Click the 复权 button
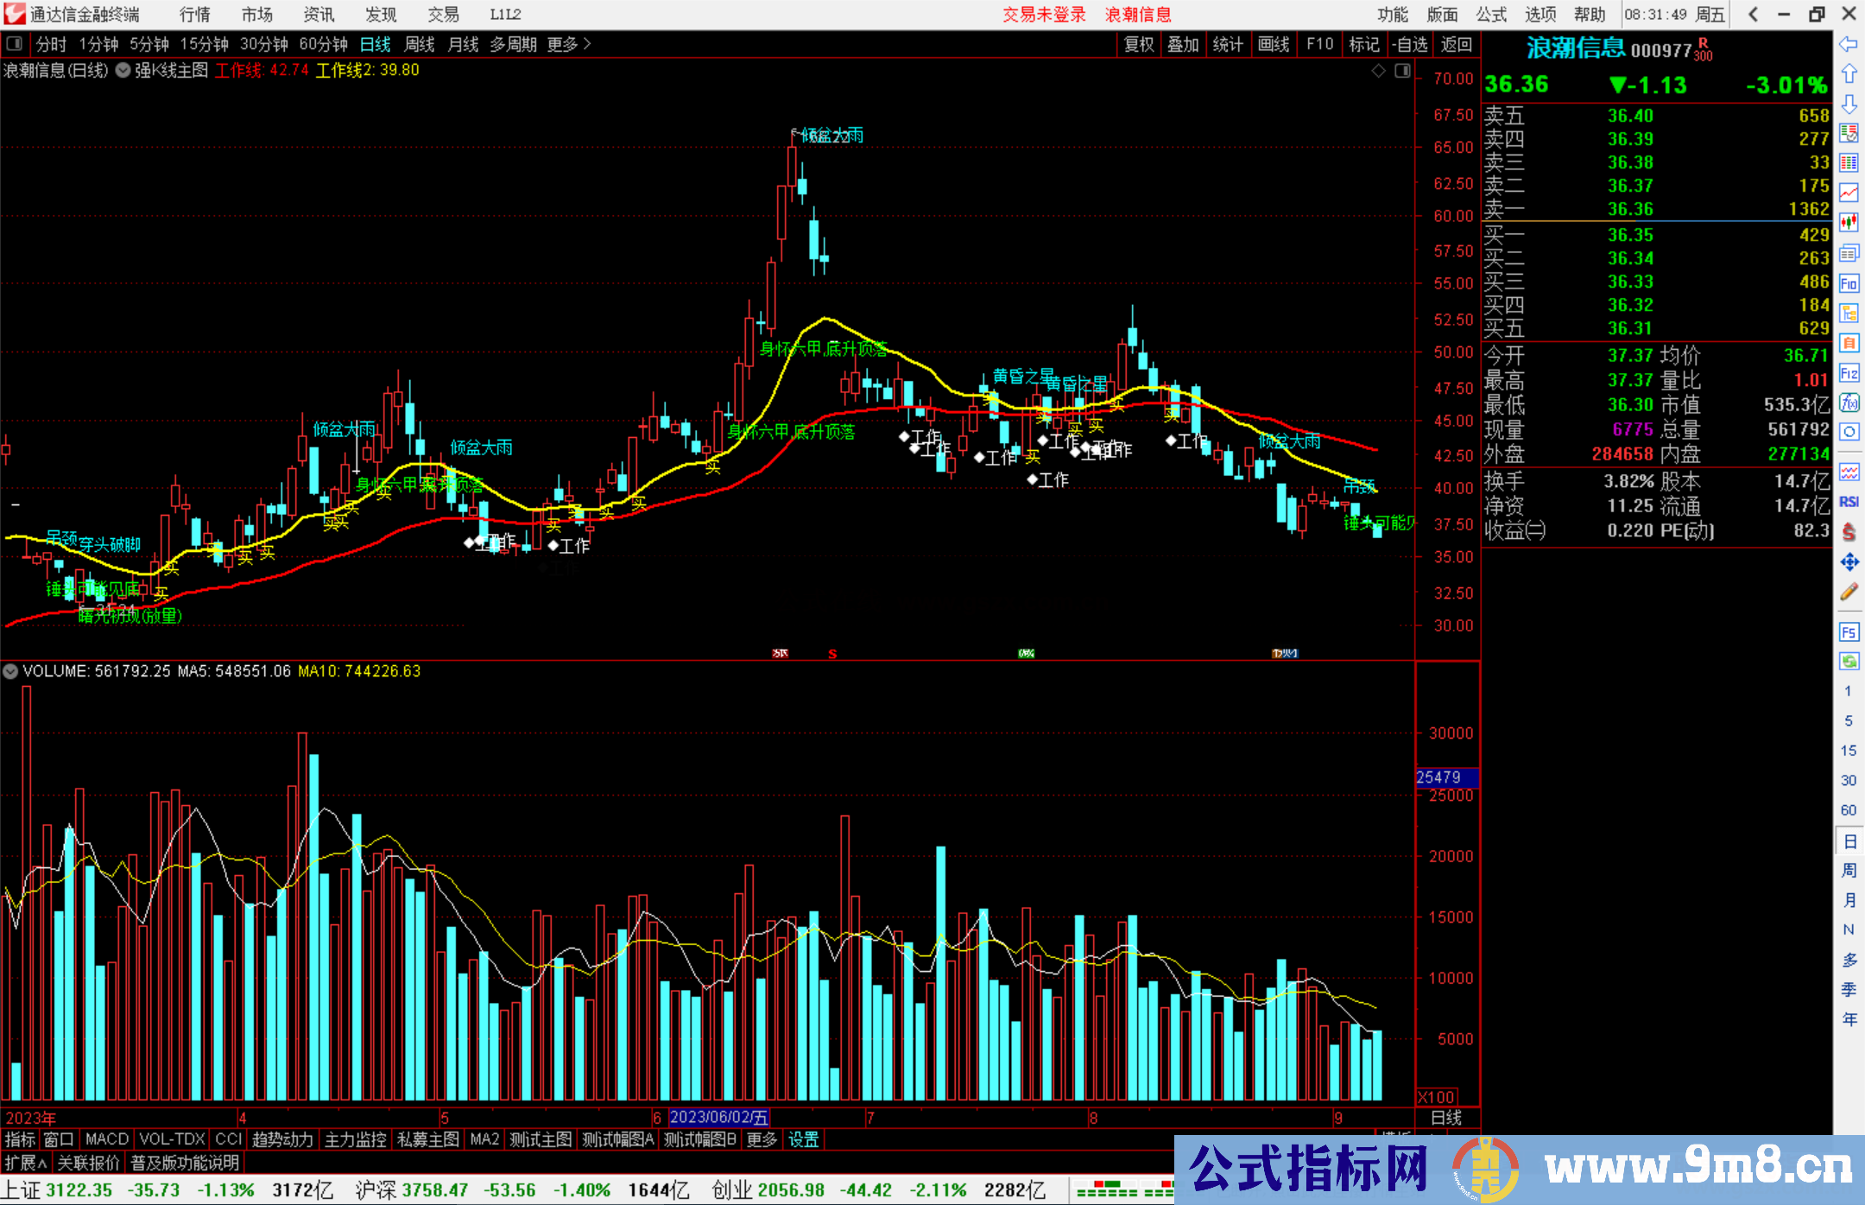 pos(1138,44)
